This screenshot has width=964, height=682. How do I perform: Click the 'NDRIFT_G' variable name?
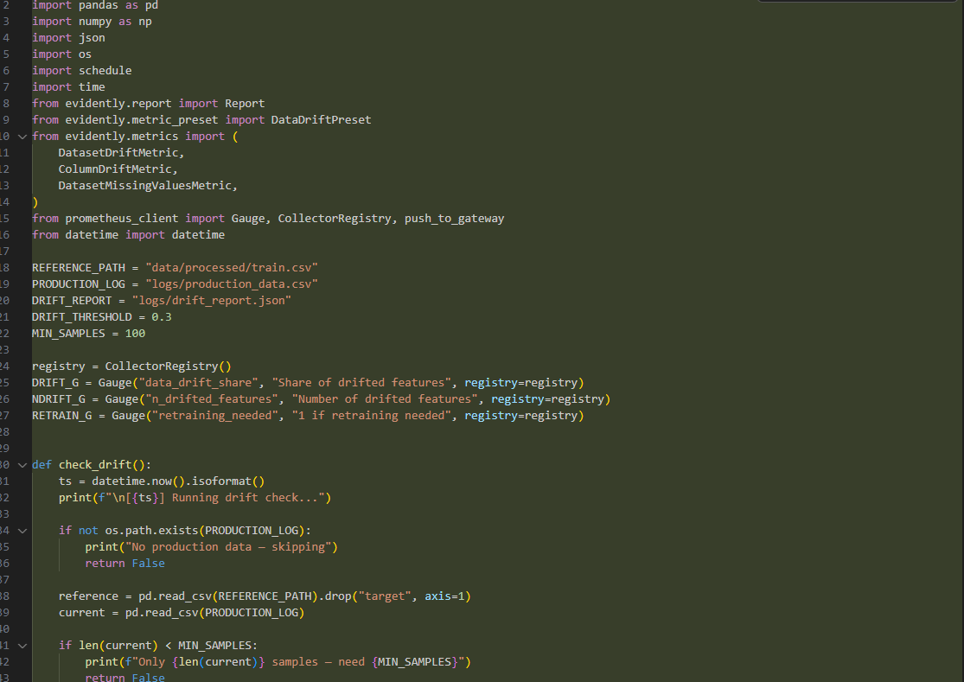[59, 399]
